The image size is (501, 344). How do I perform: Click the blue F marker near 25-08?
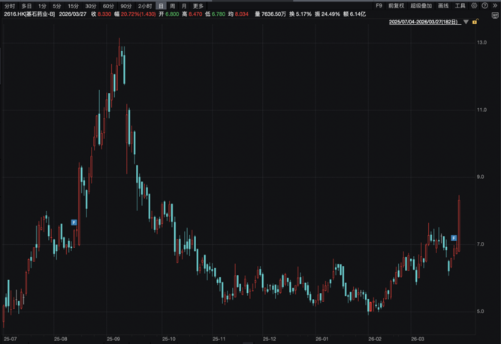74,222
